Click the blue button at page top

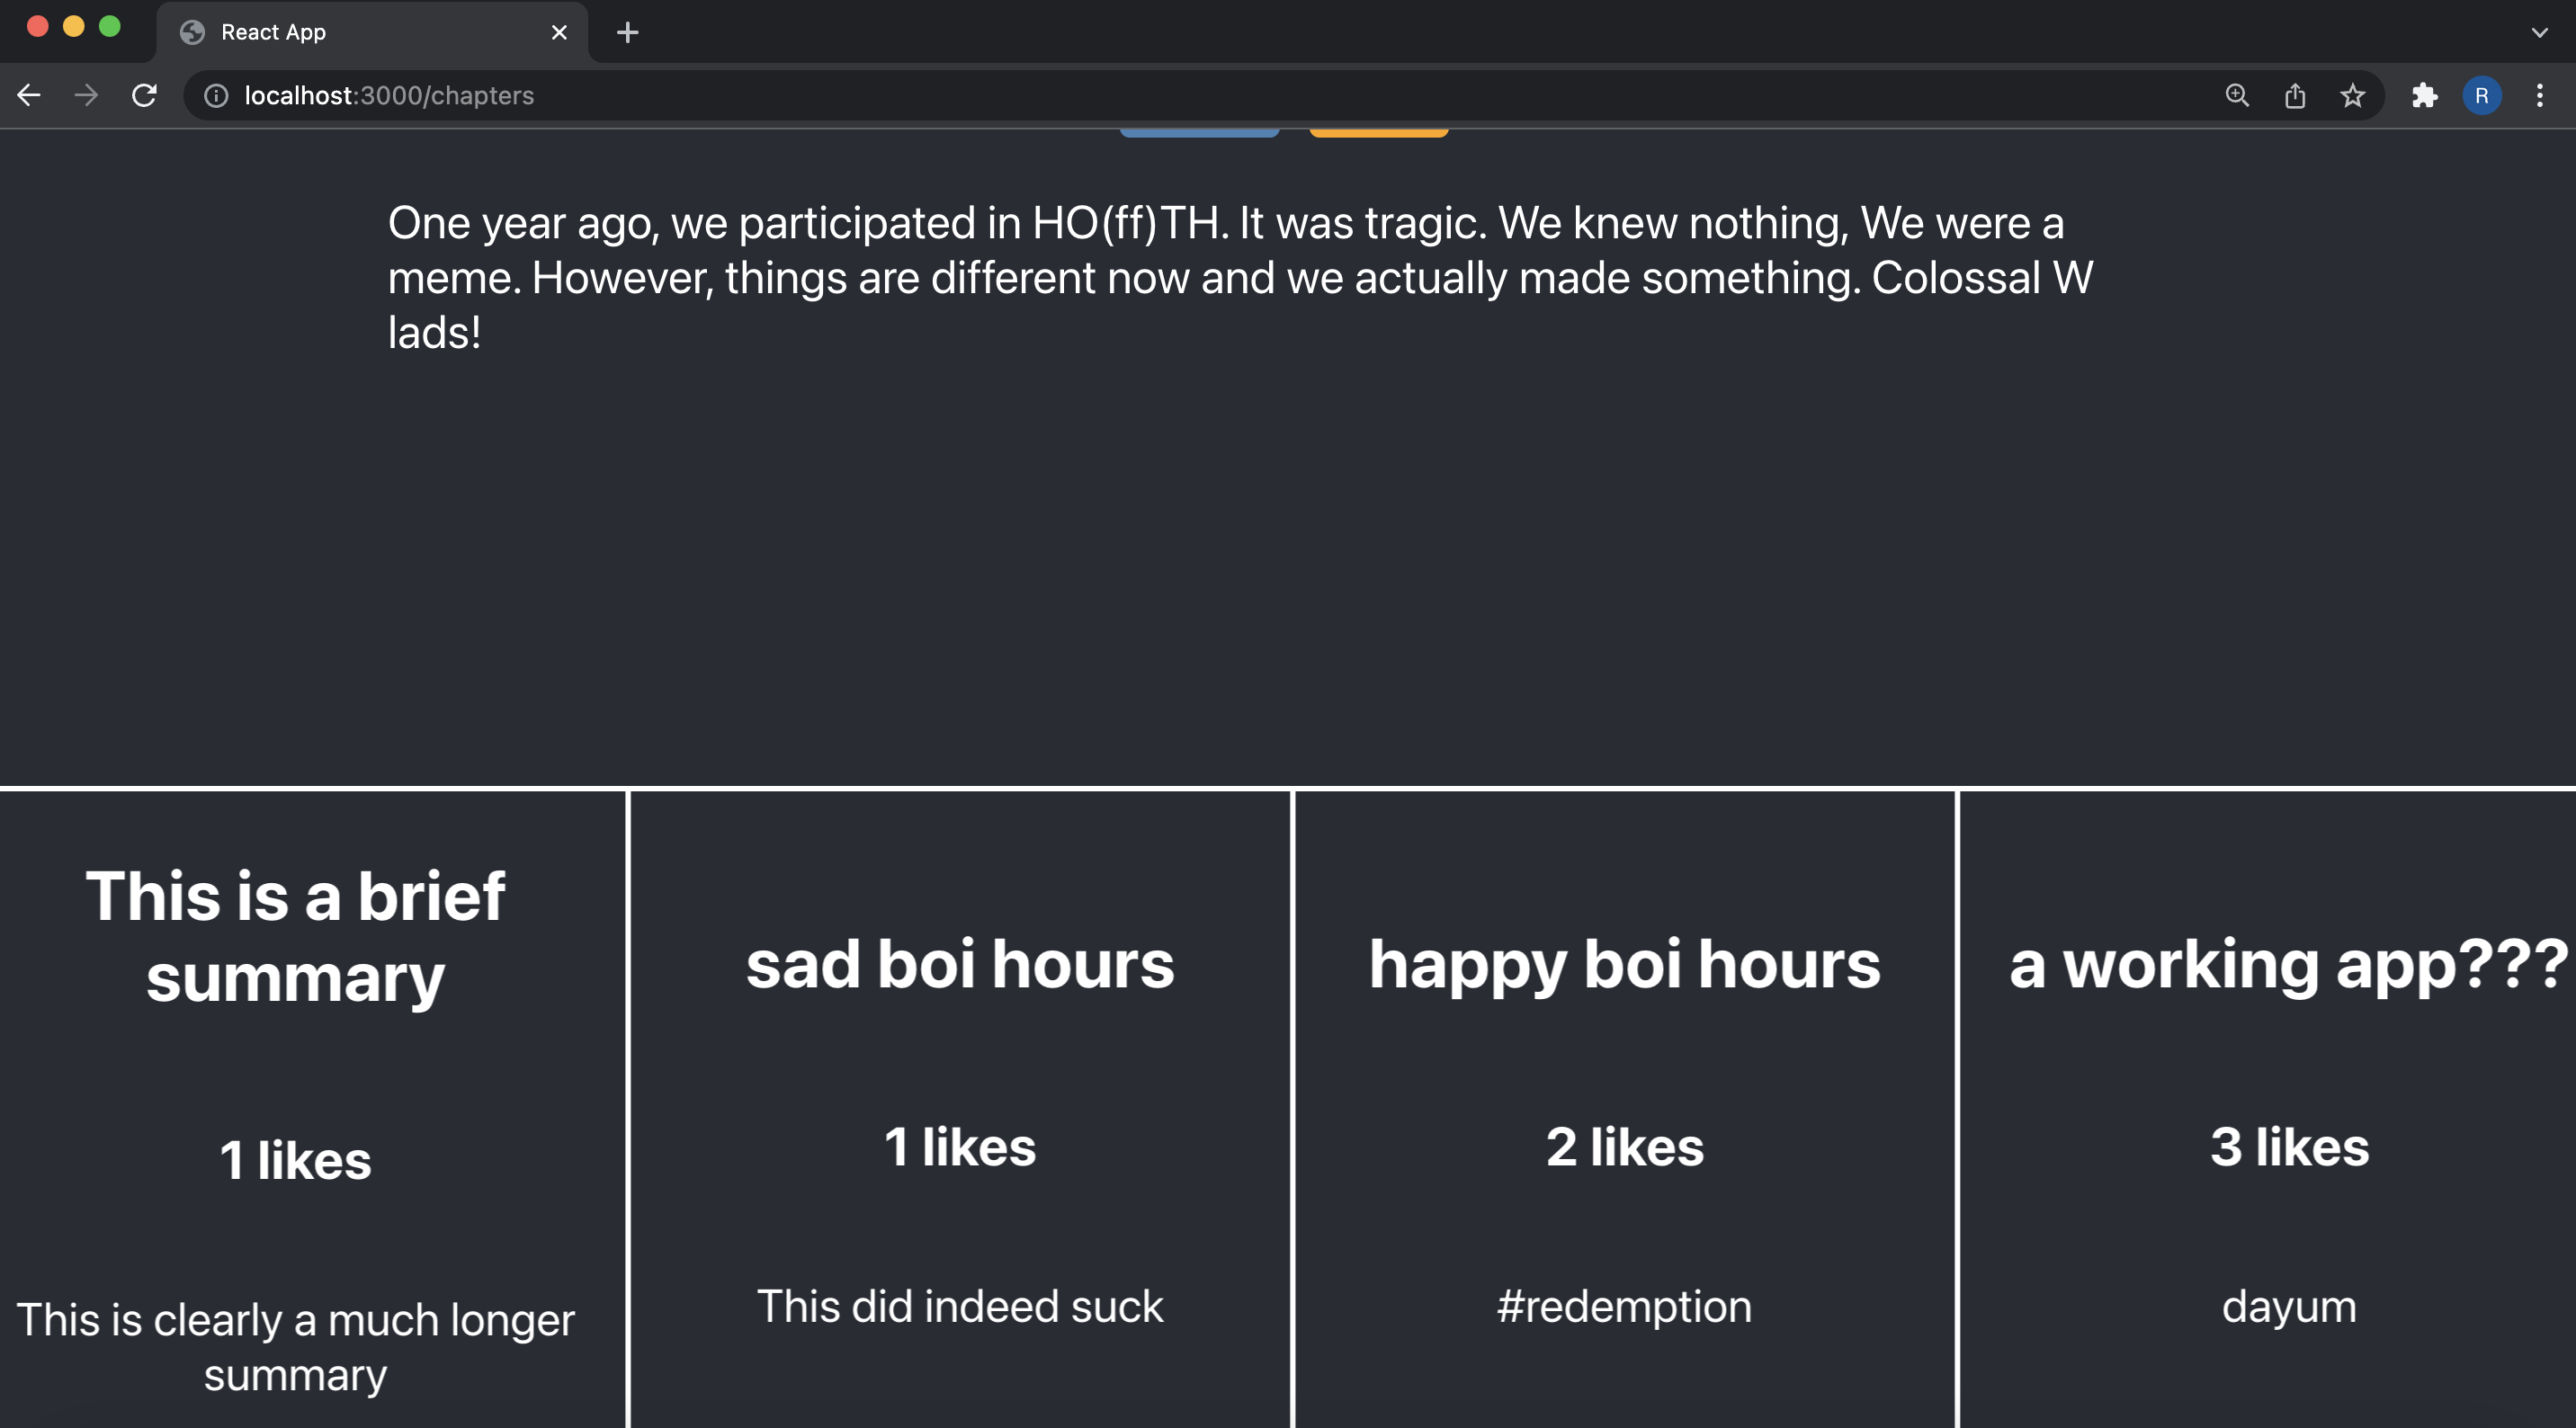click(x=1199, y=132)
